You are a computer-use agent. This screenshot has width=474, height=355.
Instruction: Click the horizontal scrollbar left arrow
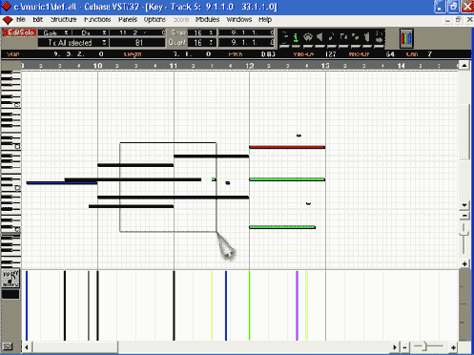pos(27,347)
